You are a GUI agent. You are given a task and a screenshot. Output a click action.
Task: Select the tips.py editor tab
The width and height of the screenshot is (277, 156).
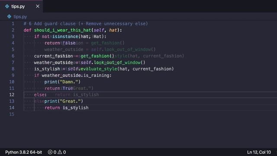coord(21,6)
